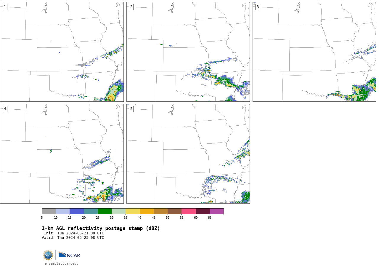Click the maroon 60-65 dBZ swatch
The image size is (379, 267).
[x=203, y=211]
